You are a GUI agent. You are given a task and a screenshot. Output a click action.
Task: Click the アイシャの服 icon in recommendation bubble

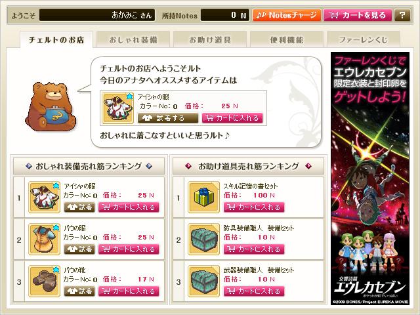pos(118,108)
